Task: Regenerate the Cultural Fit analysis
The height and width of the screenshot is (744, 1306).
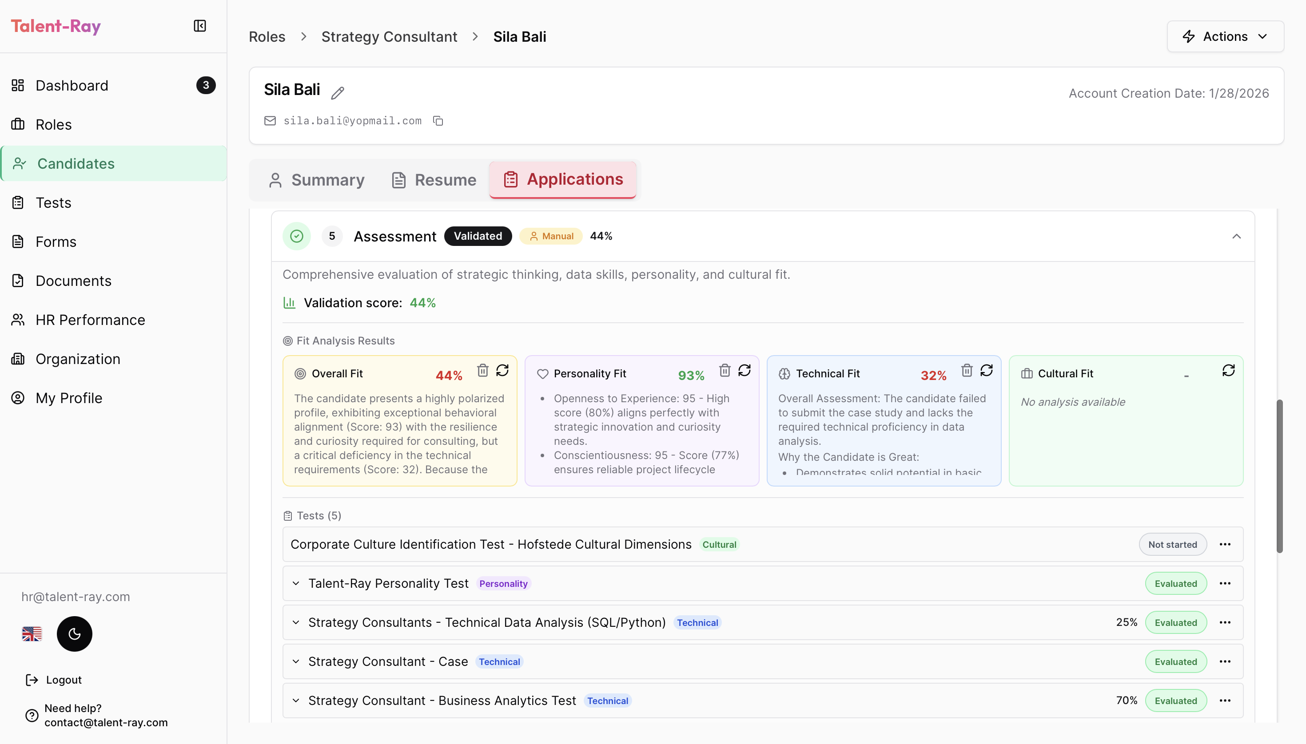Action: point(1228,370)
